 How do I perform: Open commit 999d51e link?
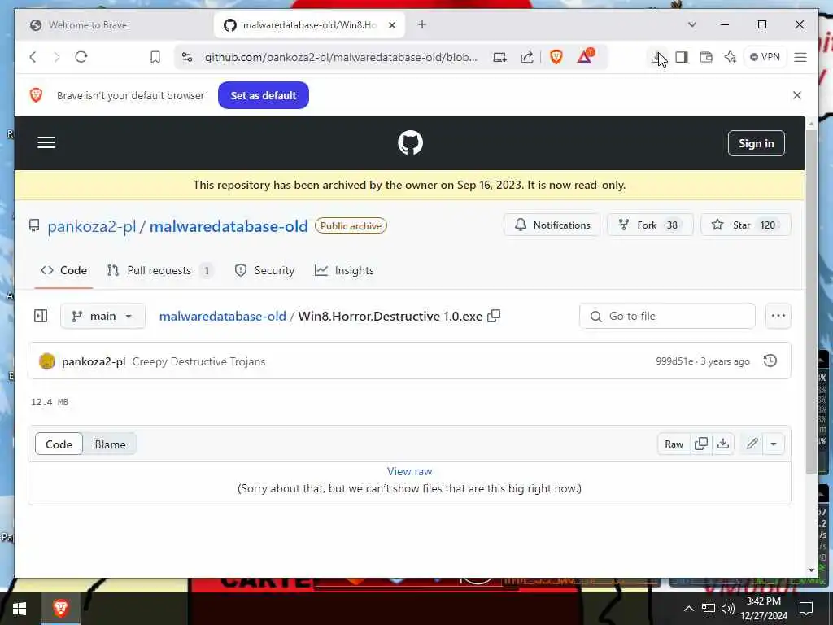674,361
